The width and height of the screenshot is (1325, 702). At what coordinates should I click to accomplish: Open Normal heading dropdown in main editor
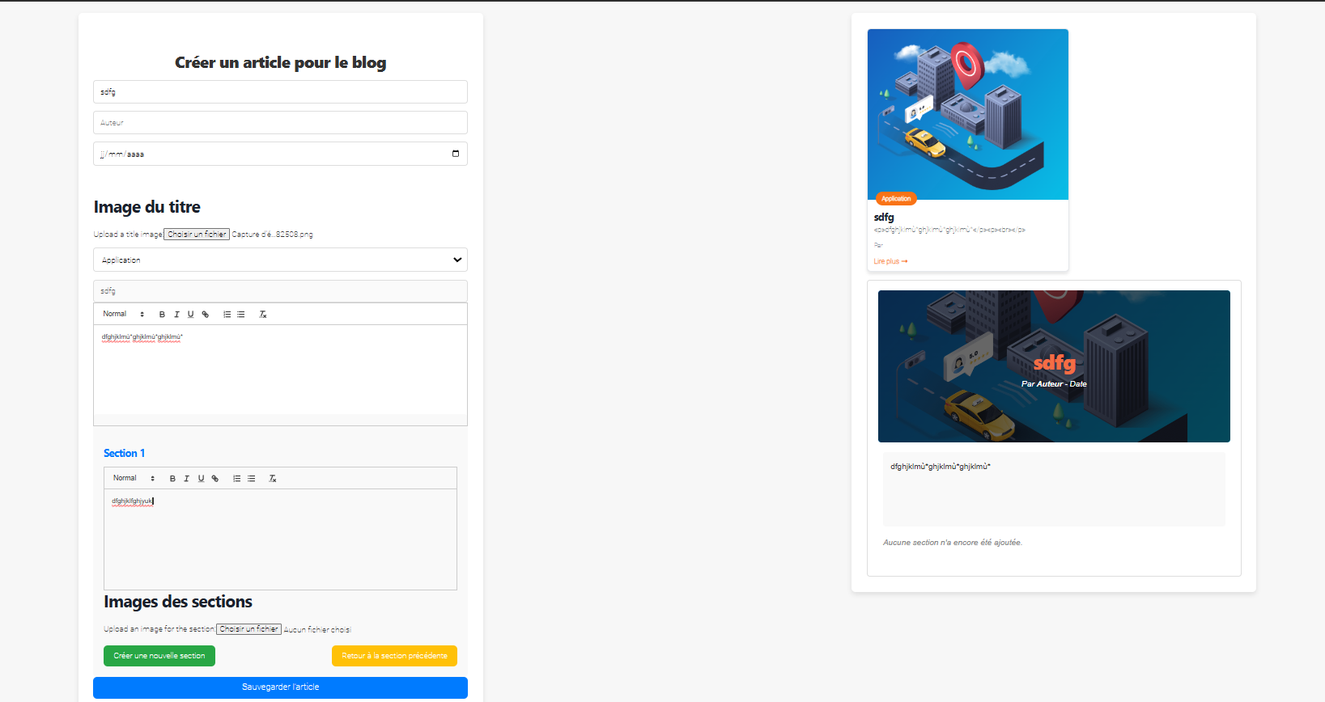click(x=123, y=314)
